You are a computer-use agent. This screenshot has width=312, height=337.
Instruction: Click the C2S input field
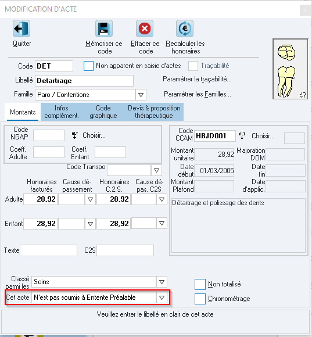pos(125,250)
